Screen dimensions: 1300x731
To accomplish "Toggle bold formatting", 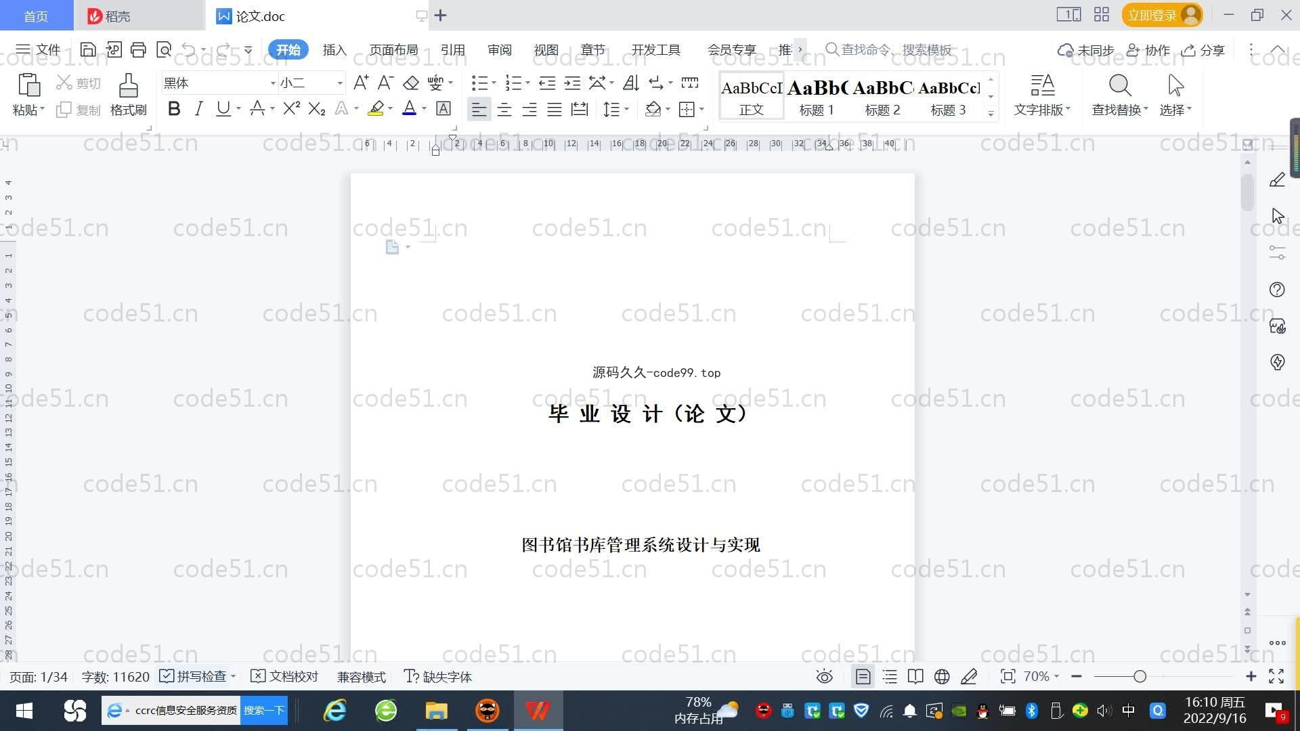I will click(174, 108).
